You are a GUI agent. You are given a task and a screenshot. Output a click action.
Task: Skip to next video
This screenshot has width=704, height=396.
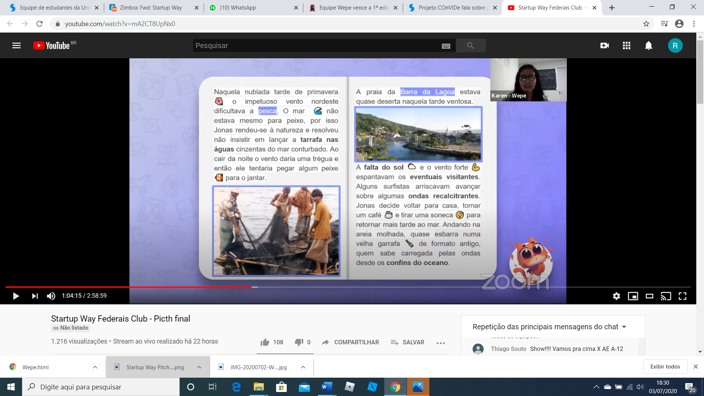click(x=35, y=296)
